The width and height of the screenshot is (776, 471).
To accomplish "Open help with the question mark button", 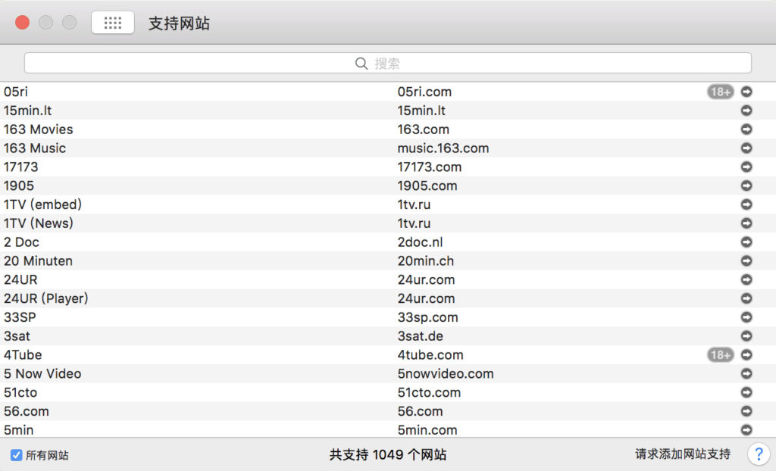I will [758, 454].
